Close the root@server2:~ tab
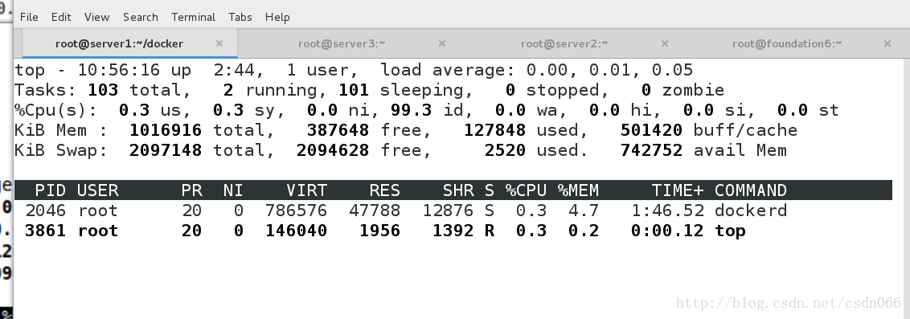The height and width of the screenshot is (319, 910). pyautogui.click(x=665, y=43)
